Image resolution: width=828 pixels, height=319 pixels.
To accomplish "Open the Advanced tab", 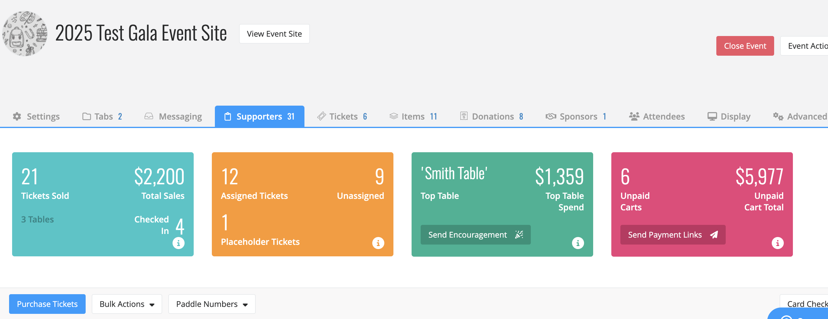I will click(800, 117).
